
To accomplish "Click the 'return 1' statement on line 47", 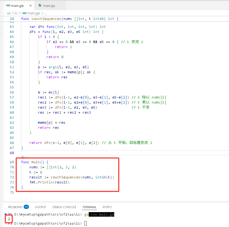I will coord(63,47).
